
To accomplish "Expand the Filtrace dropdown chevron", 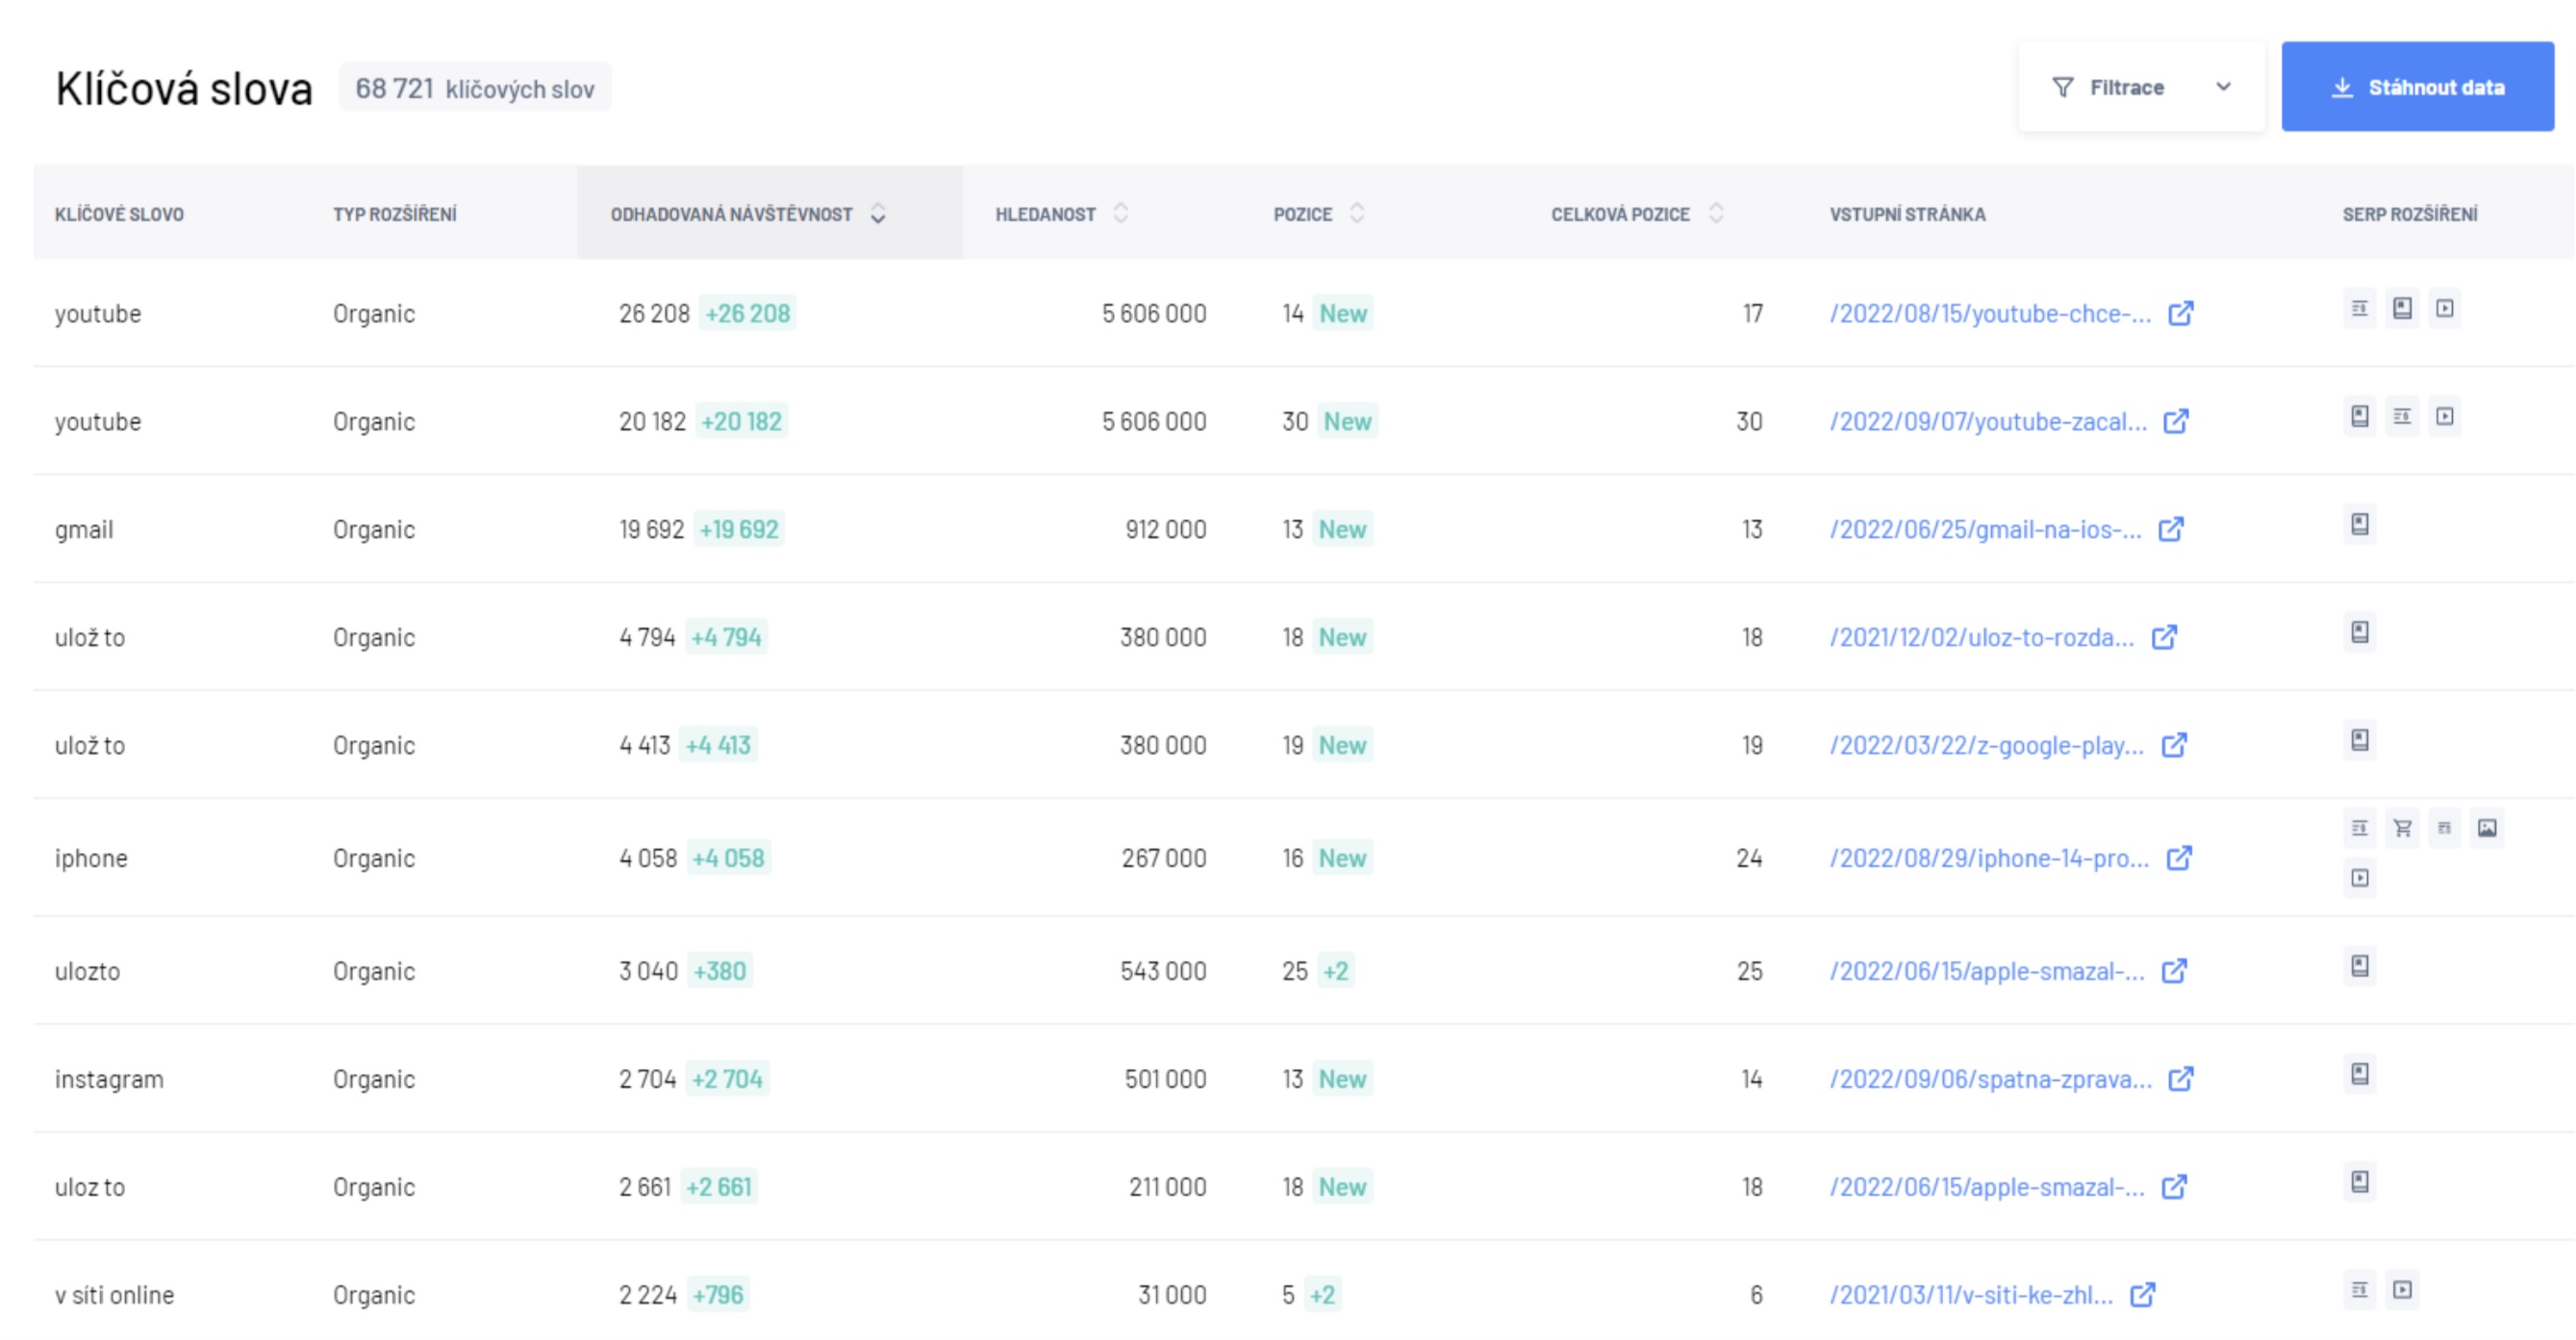I will pos(2222,87).
